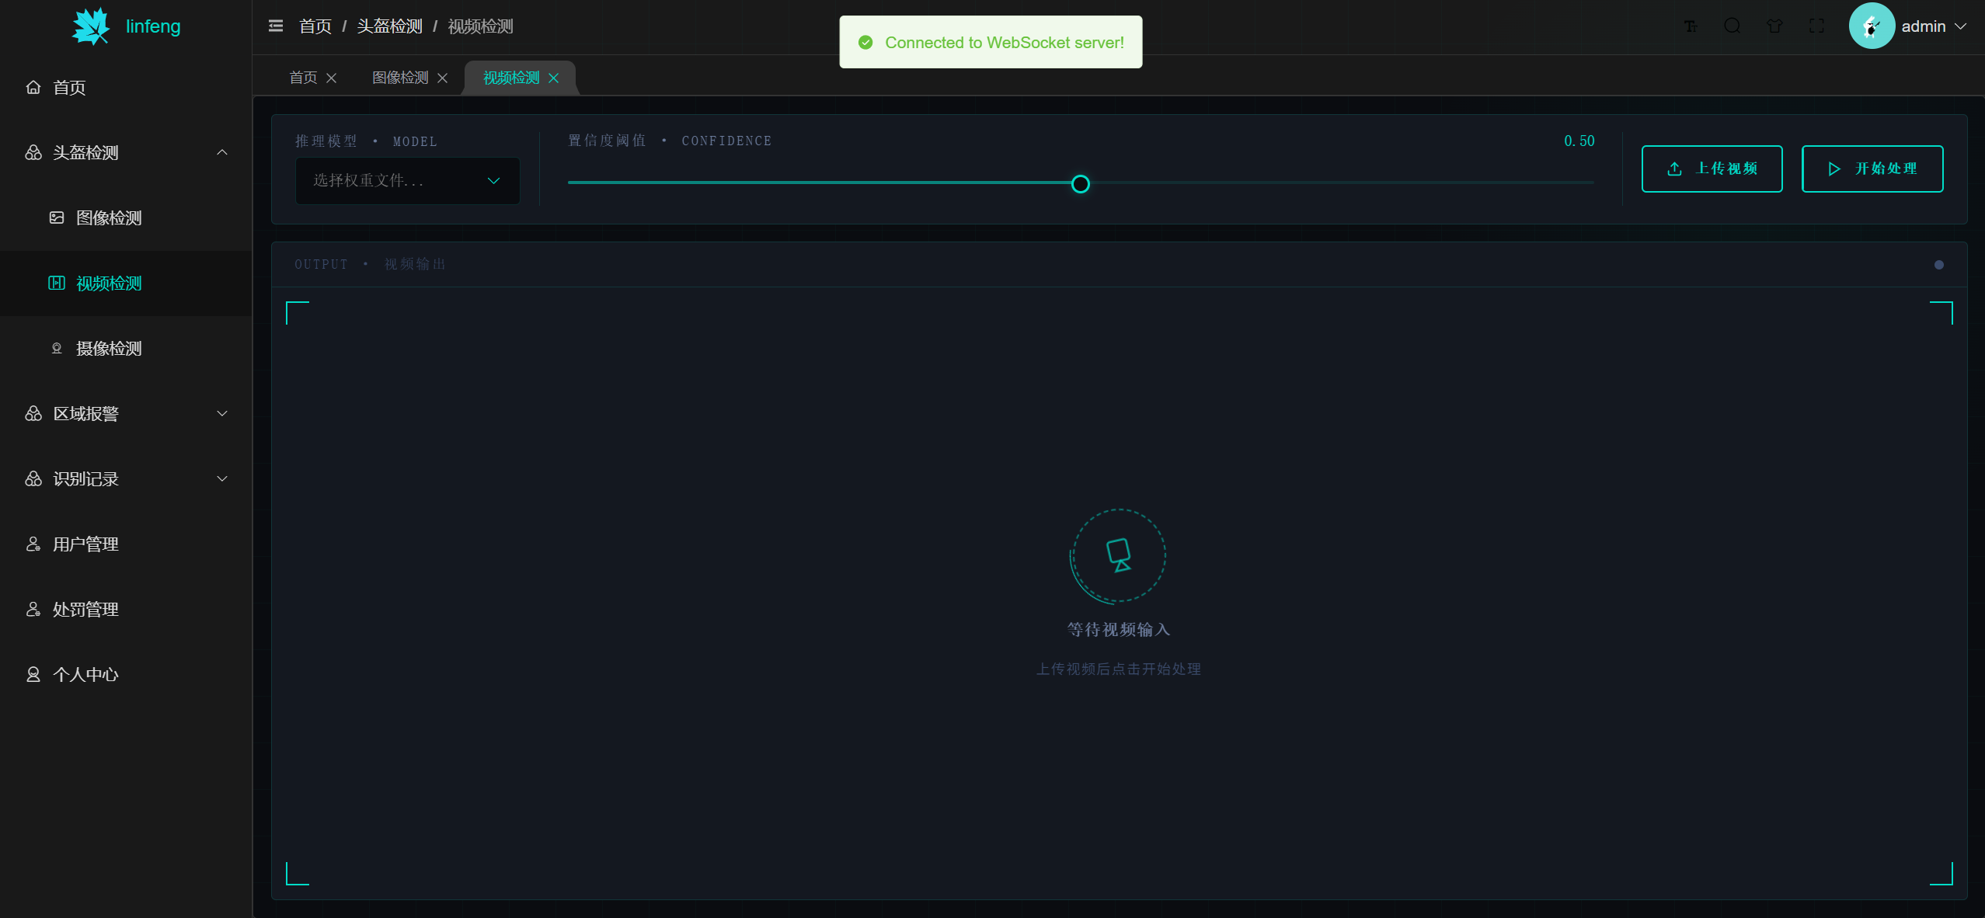Click the 等待视频输入 text
Image resolution: width=1985 pixels, height=918 pixels.
tap(1118, 629)
